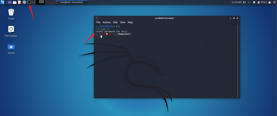Open the Help menu in terminal
The width and height of the screenshot is (277, 116).
130,22
